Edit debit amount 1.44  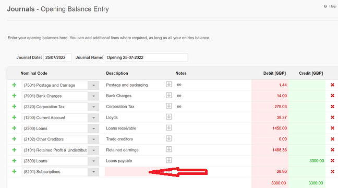coord(270,85)
